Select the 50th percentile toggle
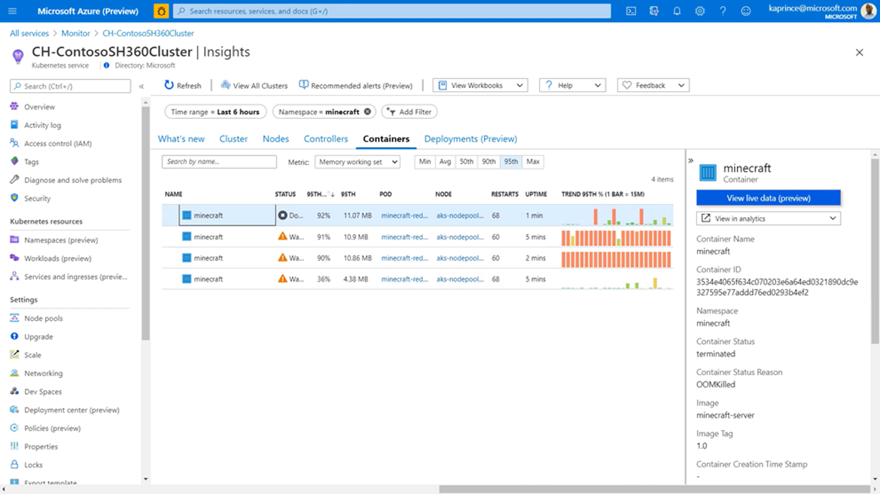Screen dimensions: 880x494 point(466,161)
